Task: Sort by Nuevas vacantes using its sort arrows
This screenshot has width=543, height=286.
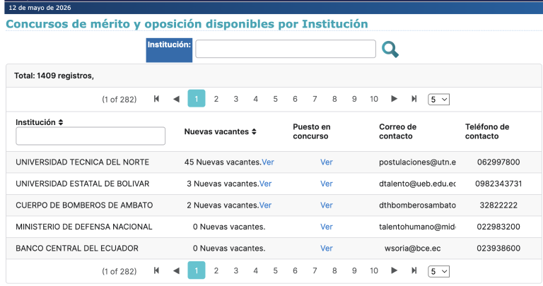Action: [254, 131]
